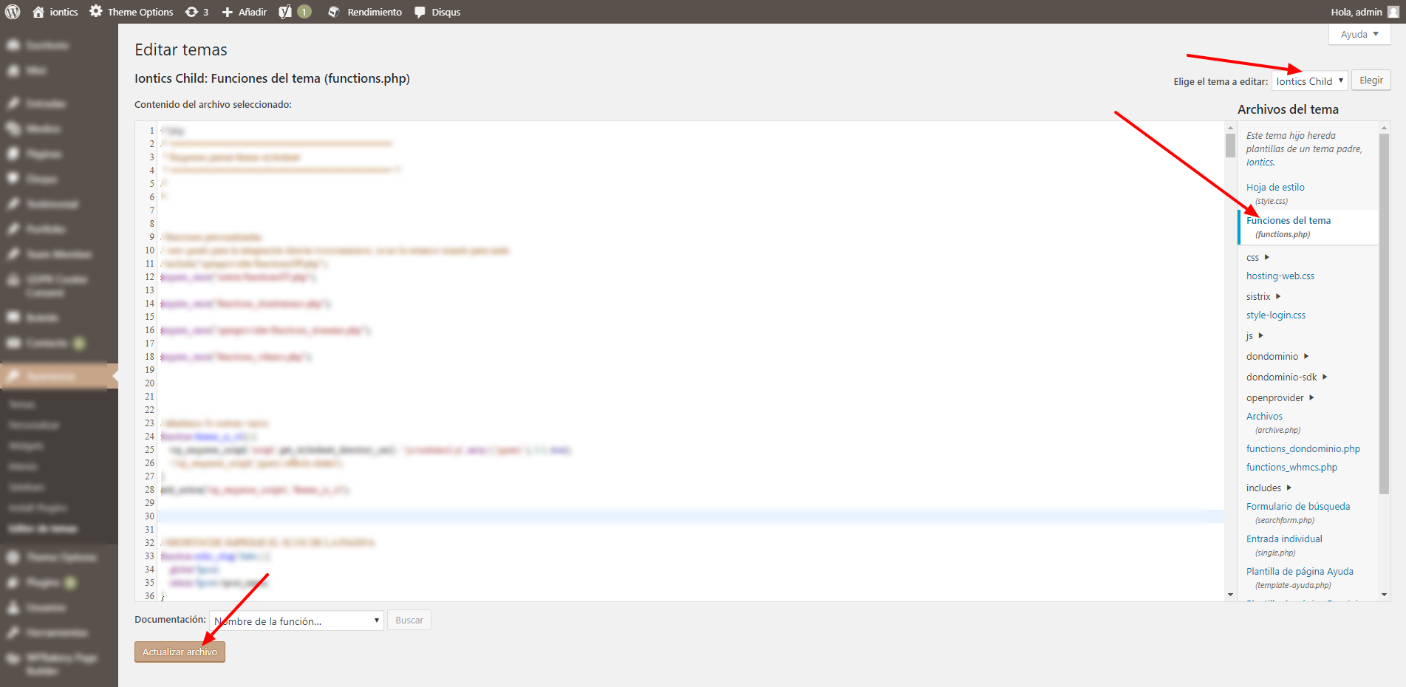The height and width of the screenshot is (687, 1406).
Task: Select Funciones del tema in the file list
Action: pos(1289,220)
